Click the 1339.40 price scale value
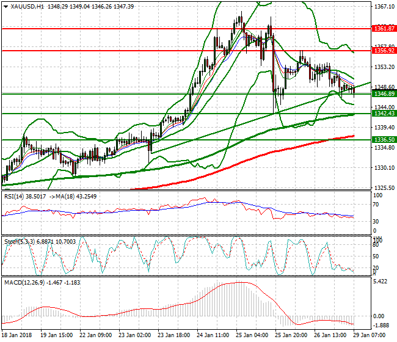 pyautogui.click(x=384, y=127)
